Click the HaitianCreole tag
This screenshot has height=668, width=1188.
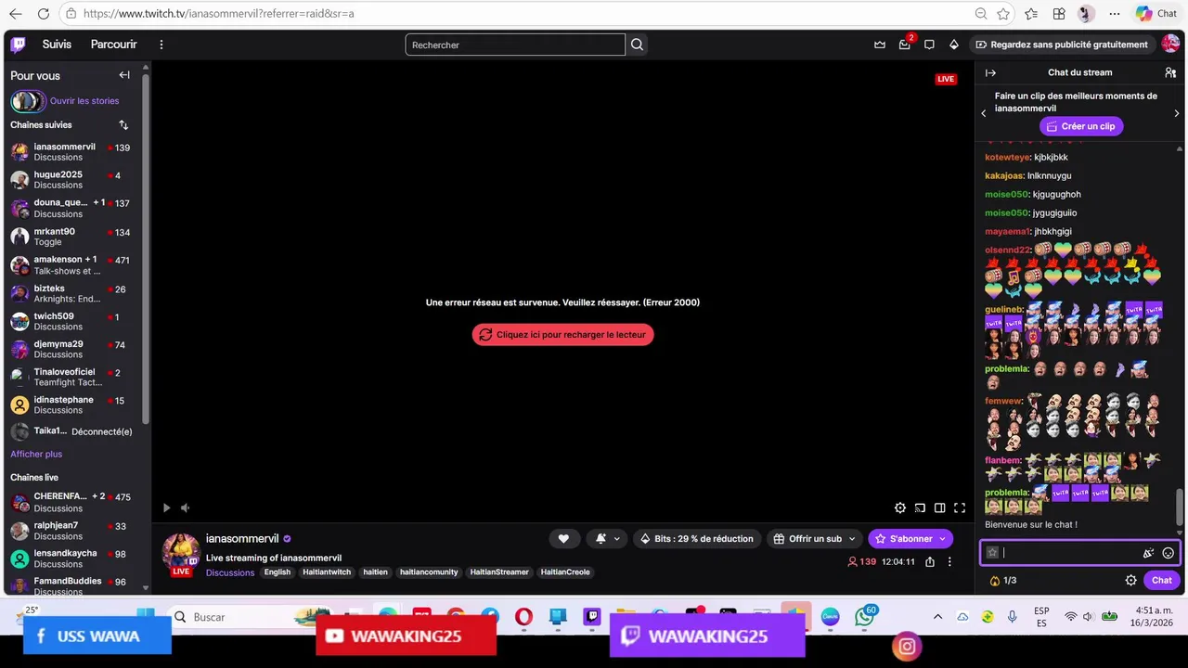pos(565,572)
